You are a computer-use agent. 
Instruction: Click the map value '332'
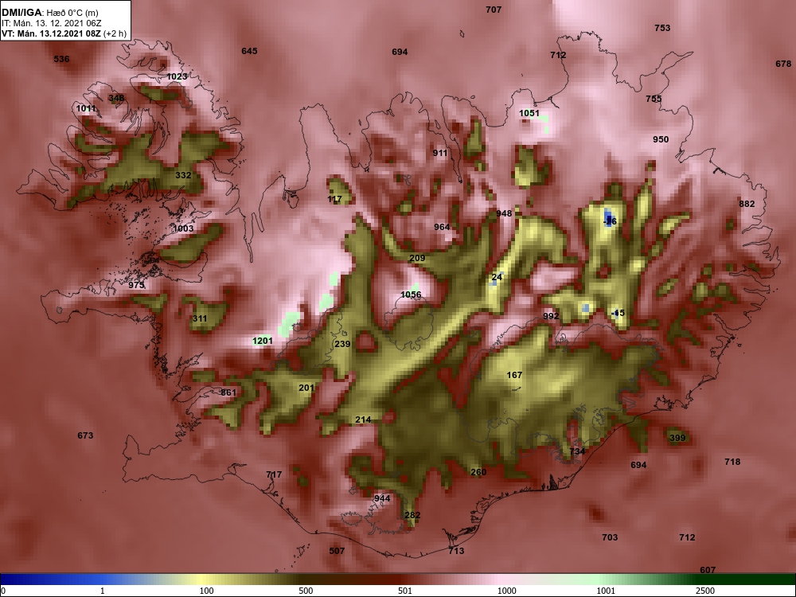click(x=183, y=175)
